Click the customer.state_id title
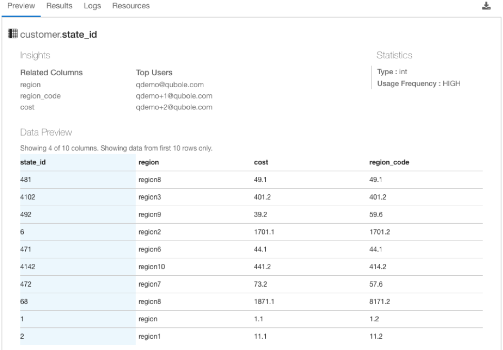Viewport: 503px width, 350px height. pyautogui.click(x=58, y=35)
